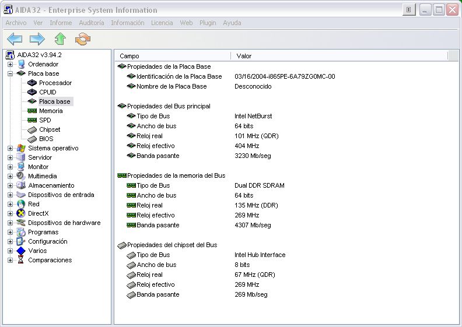Click the Varios blue diamond icon

[x=21, y=251]
